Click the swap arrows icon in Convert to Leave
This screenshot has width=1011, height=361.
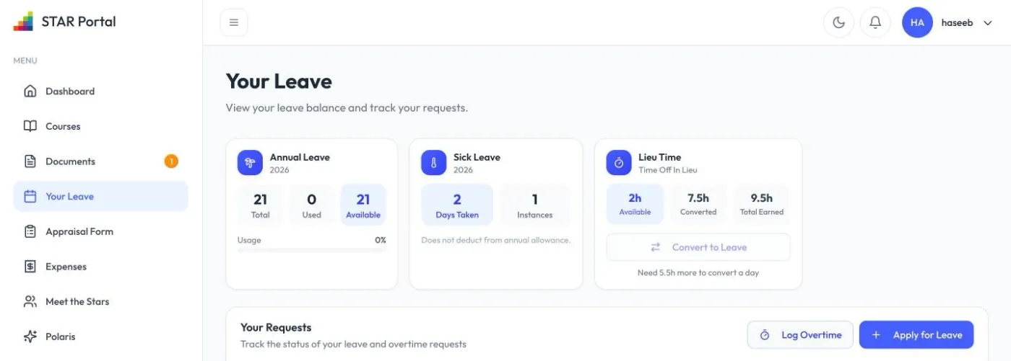(656, 247)
